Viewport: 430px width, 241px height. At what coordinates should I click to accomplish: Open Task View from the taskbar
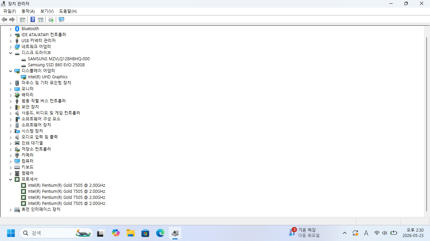tap(100, 233)
